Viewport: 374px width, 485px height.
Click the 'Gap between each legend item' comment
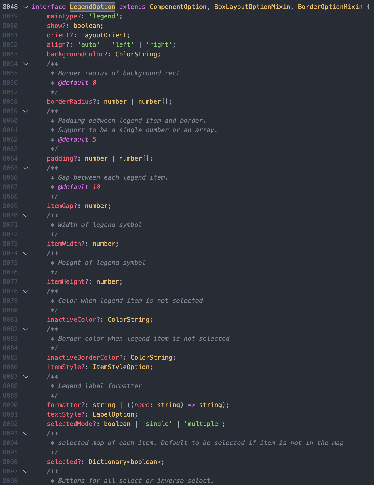(113, 177)
